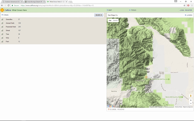Open the Chrome three-dot menu
Image resolution: width=194 pixels, height=121 pixels.
[192, 5]
